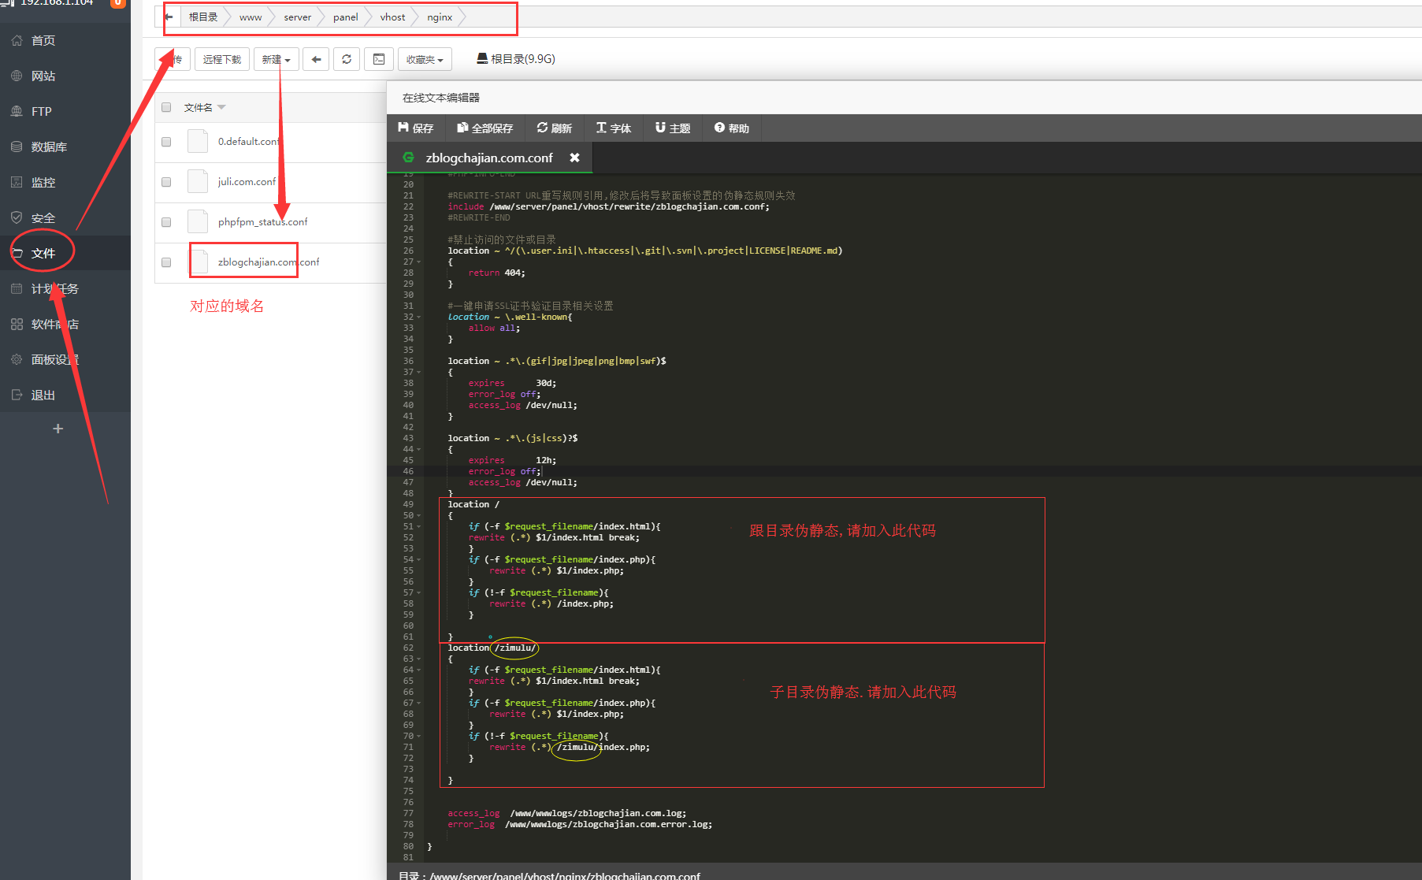Open the 监控 monitoring sidebar item
This screenshot has width=1422, height=880.
click(65, 182)
